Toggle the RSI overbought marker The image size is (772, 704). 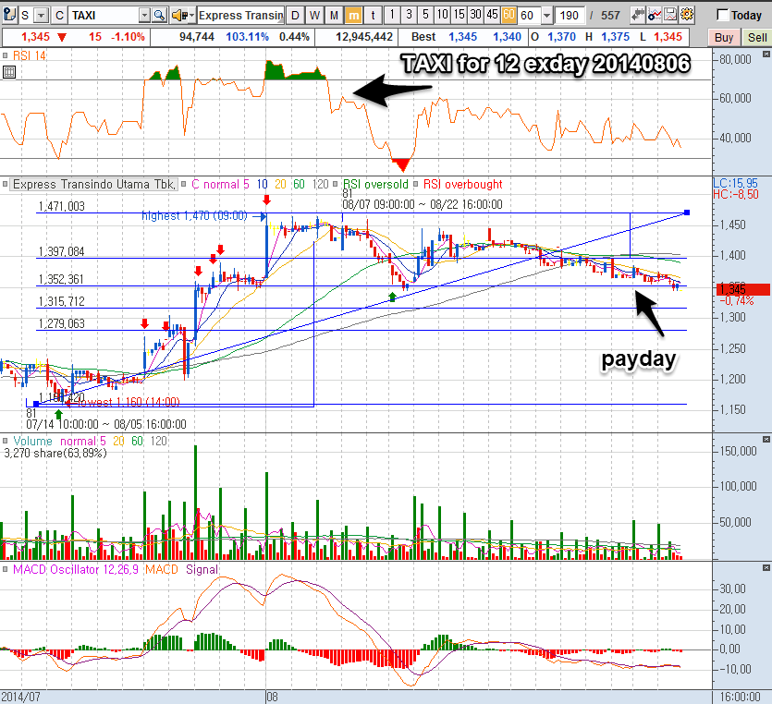click(415, 185)
